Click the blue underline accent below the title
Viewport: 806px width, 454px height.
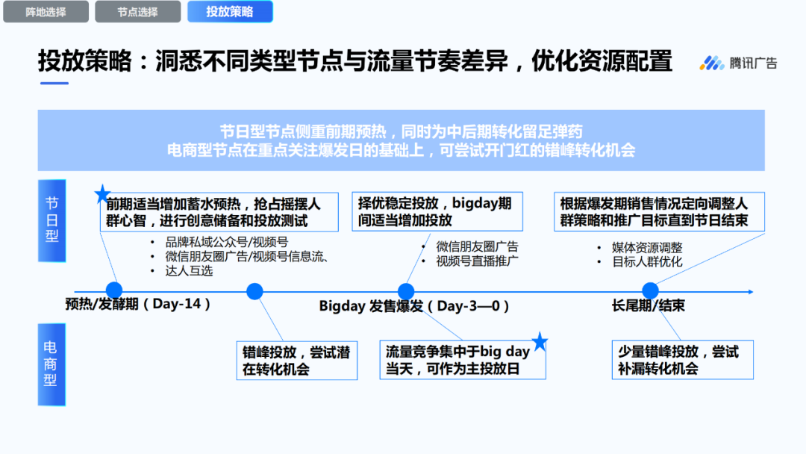[x=54, y=83]
